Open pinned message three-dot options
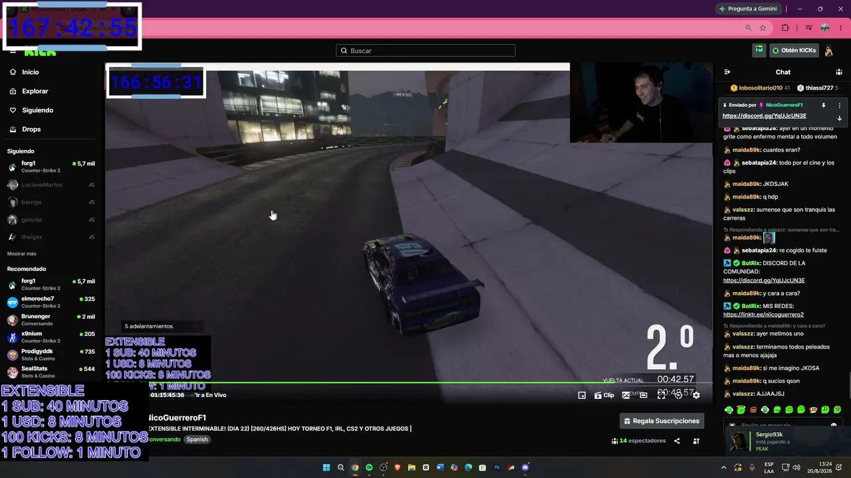Image resolution: width=851 pixels, height=478 pixels. 839,105
